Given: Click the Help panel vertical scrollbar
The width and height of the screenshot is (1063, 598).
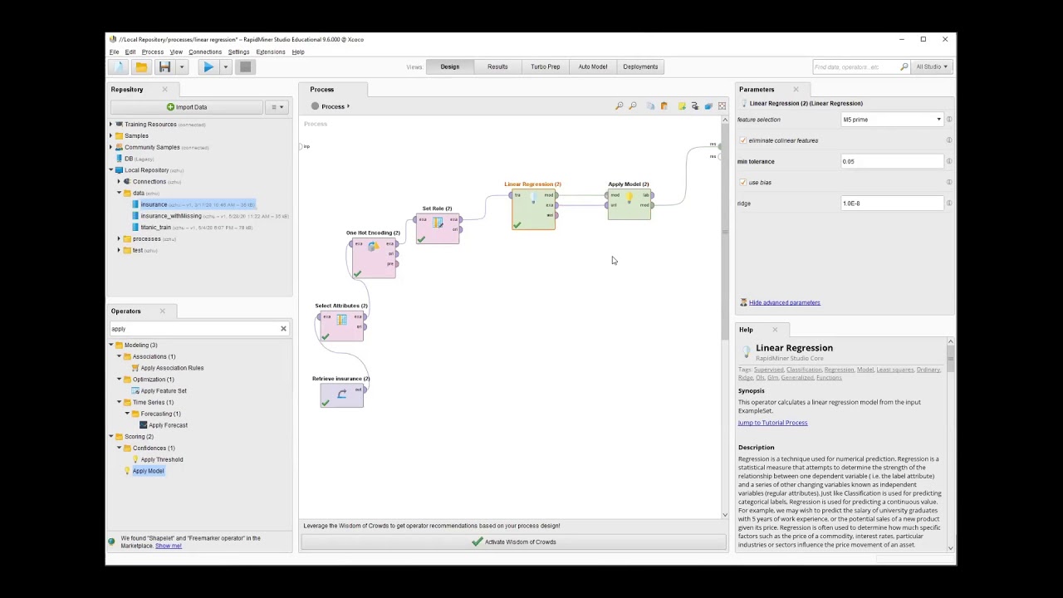Looking at the screenshot, I should click(x=951, y=445).
